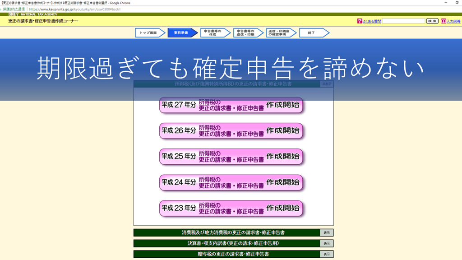Select the 送信・印刷後の確認事項 step arrow
Viewport: 462px width, 260px height.
(280, 33)
